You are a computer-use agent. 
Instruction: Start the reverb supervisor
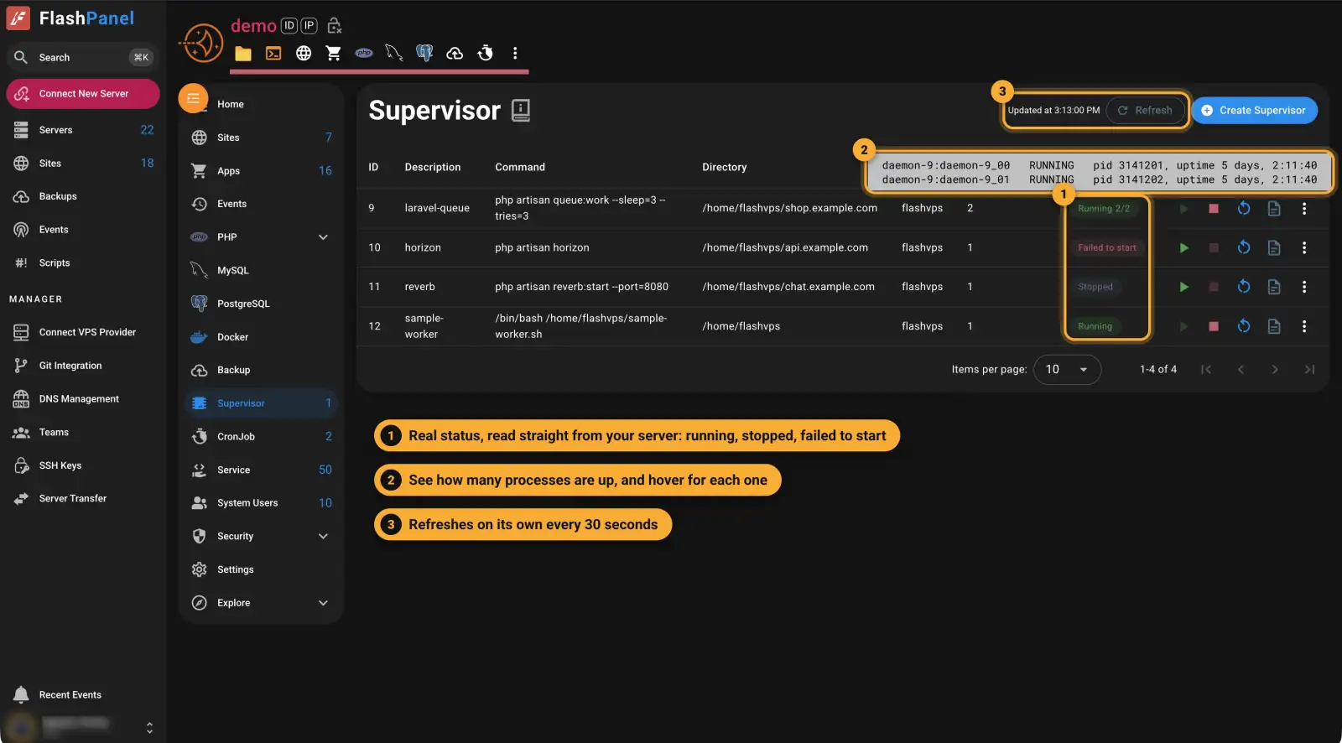(1183, 287)
